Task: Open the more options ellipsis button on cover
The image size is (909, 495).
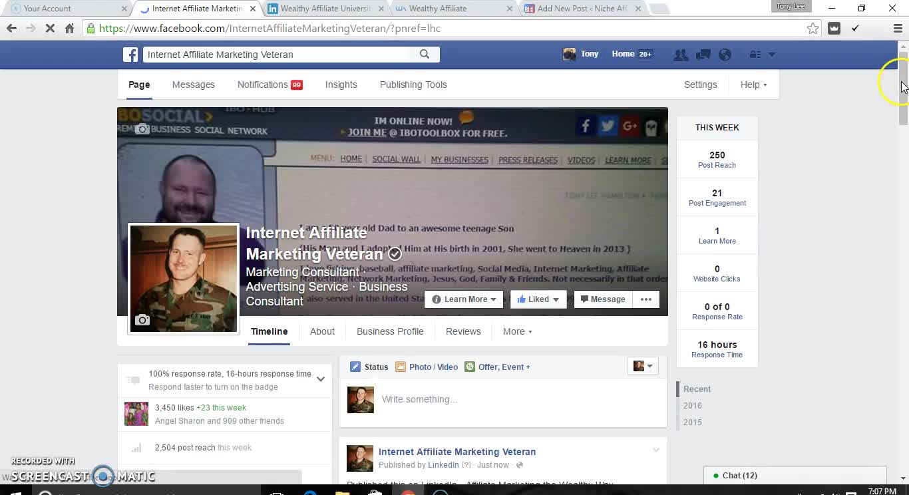Action: click(x=646, y=299)
